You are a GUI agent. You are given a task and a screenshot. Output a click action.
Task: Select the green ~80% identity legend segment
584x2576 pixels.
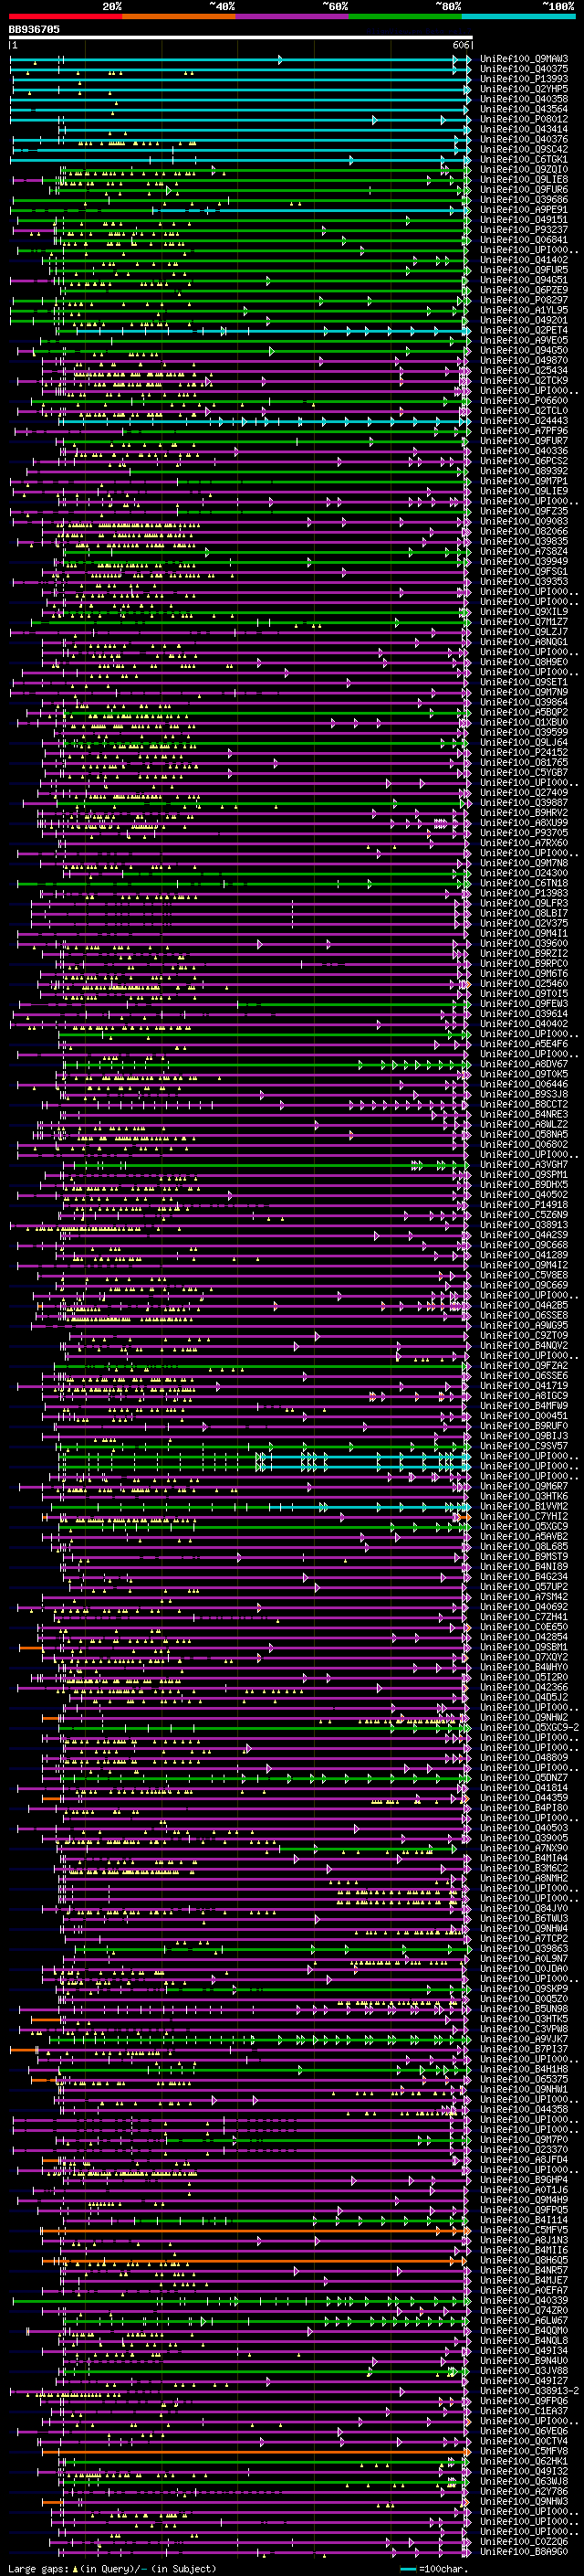tap(405, 16)
